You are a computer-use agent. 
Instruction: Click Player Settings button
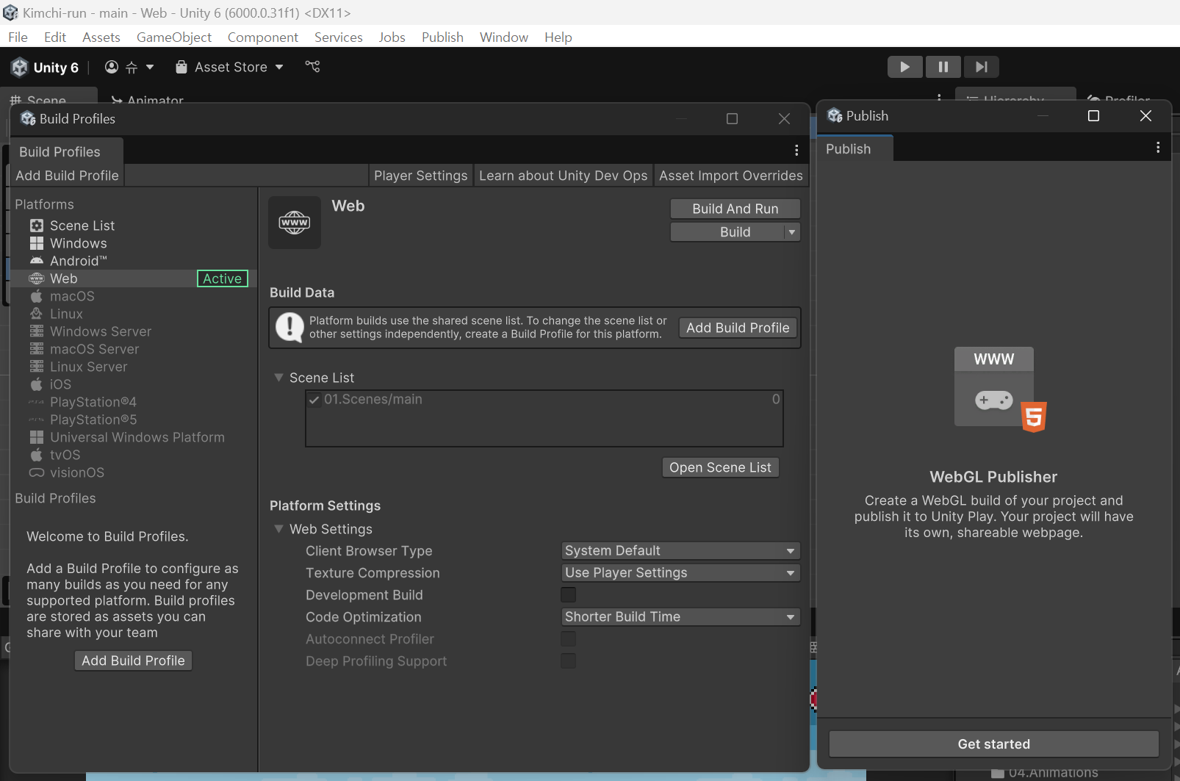[420, 176]
